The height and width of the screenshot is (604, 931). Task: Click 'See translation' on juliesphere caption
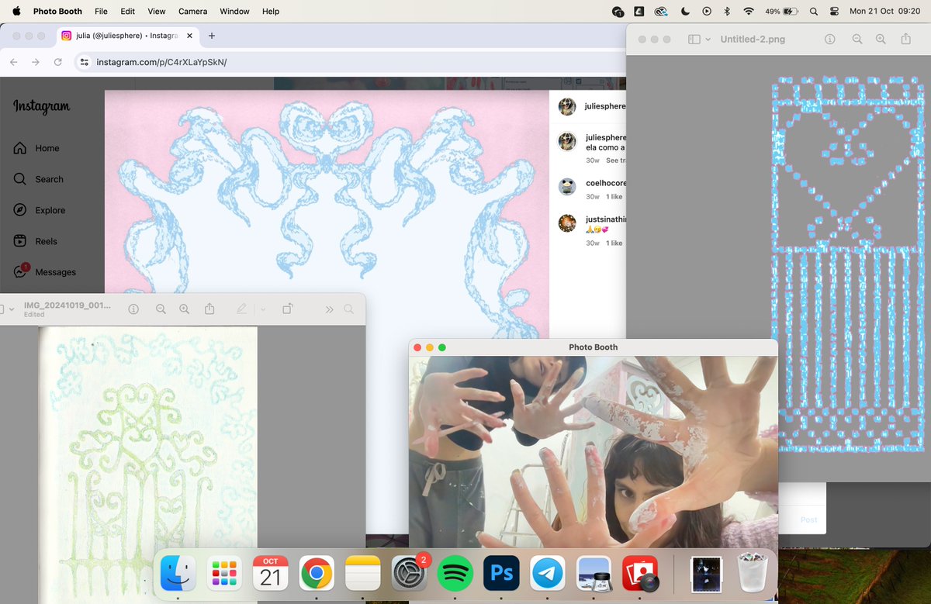click(616, 160)
